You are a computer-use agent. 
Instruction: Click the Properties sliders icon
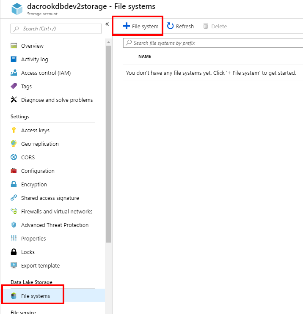pos(14,238)
